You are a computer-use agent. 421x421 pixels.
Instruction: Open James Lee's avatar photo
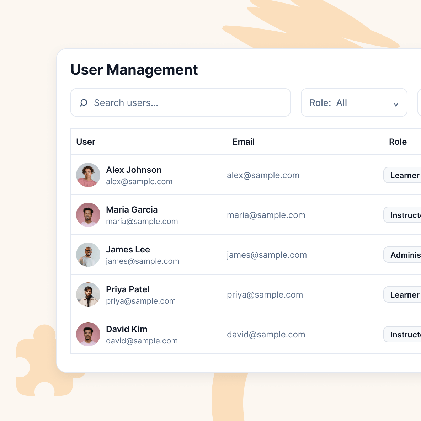click(x=88, y=255)
